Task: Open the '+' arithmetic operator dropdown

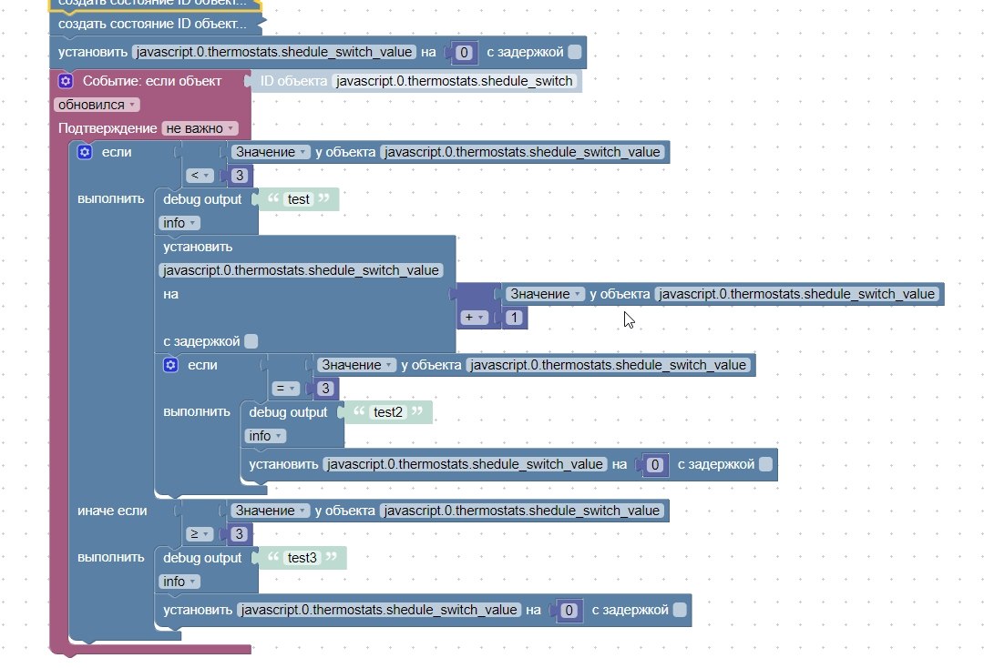Action: [x=474, y=318]
